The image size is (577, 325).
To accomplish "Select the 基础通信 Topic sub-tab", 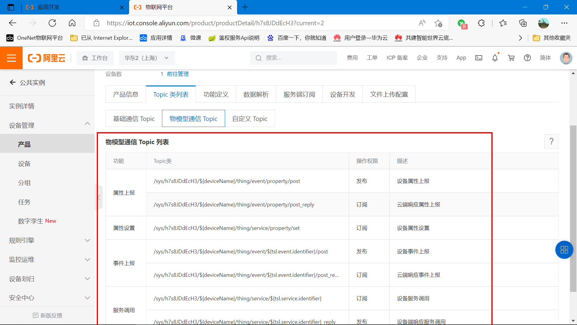I will [134, 119].
